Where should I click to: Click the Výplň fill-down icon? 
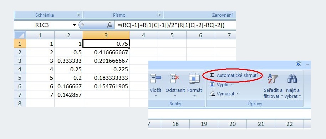click(212, 85)
